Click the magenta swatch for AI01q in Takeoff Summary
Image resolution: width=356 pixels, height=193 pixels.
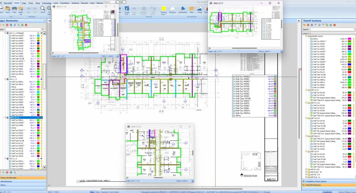click(x=349, y=39)
